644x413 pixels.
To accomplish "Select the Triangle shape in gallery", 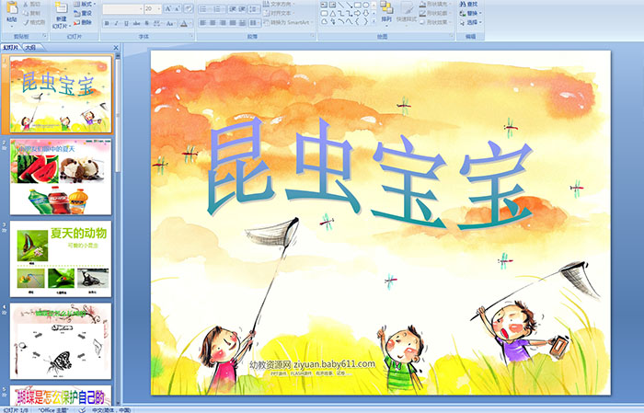I will point(333,14).
